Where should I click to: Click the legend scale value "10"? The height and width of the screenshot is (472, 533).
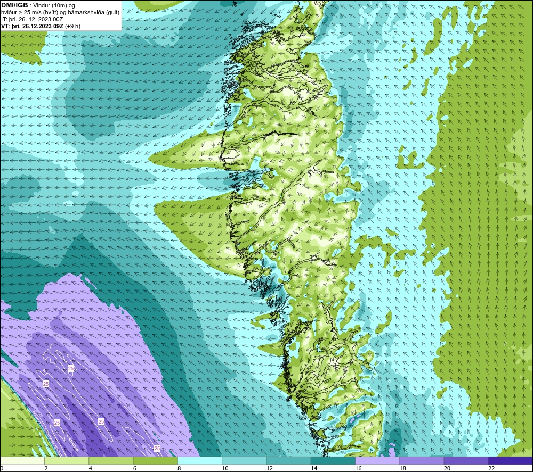(225, 469)
